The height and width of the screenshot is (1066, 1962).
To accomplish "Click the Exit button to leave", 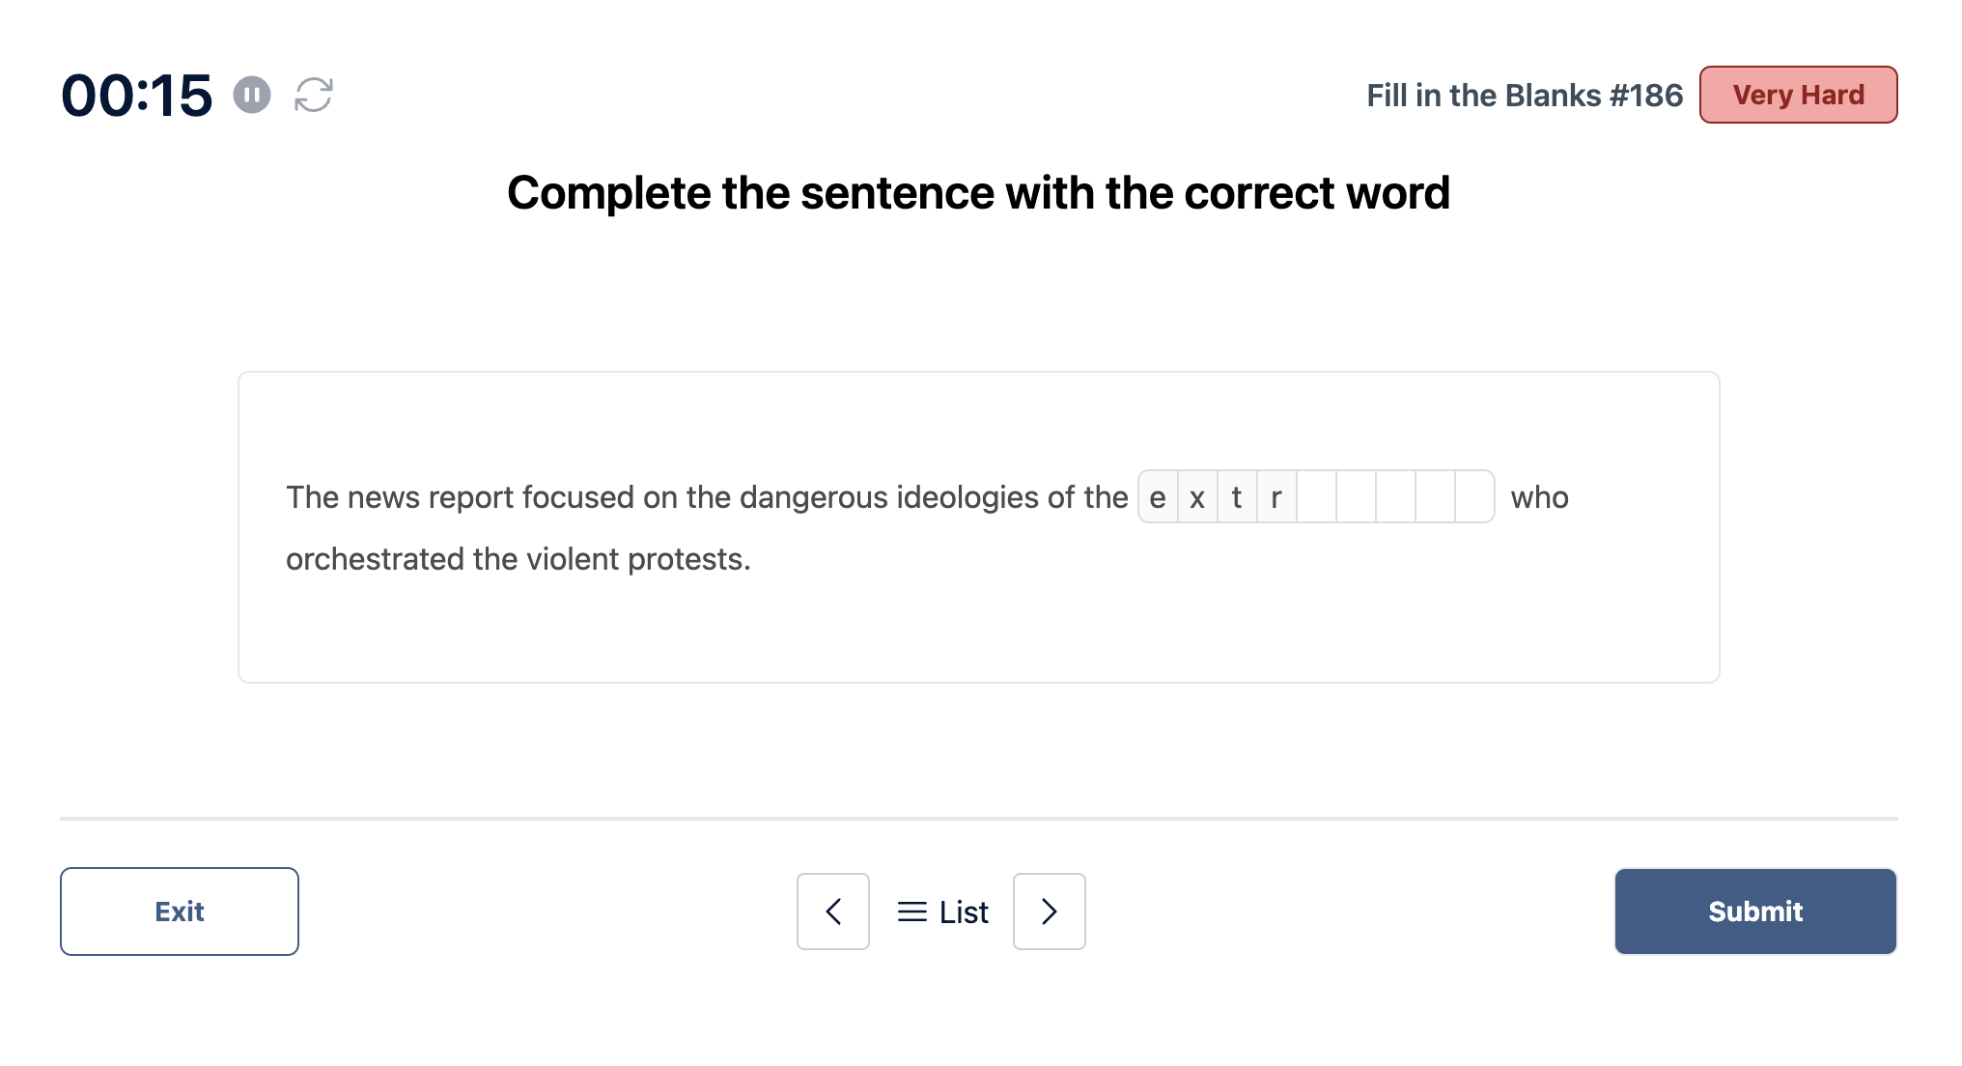I will pos(179,910).
